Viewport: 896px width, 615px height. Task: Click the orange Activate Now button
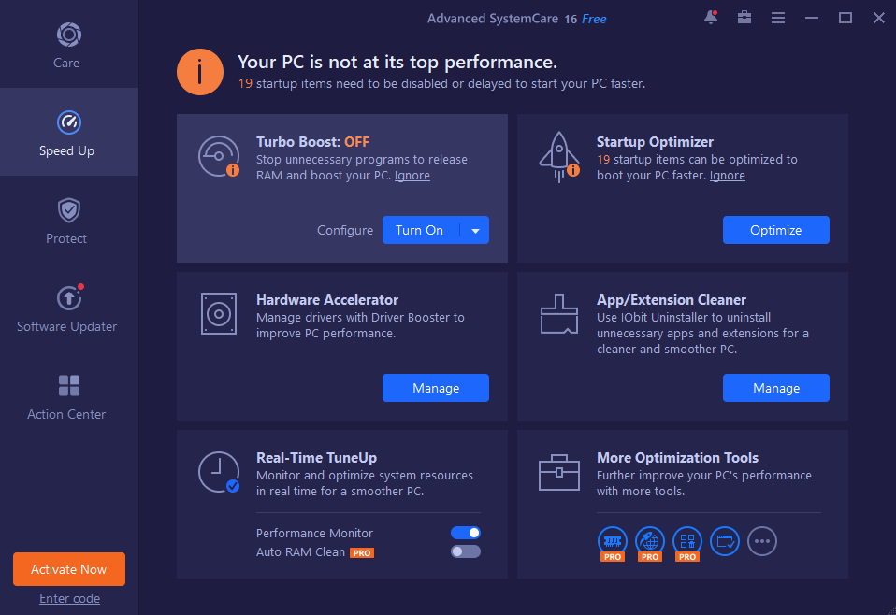(x=69, y=569)
